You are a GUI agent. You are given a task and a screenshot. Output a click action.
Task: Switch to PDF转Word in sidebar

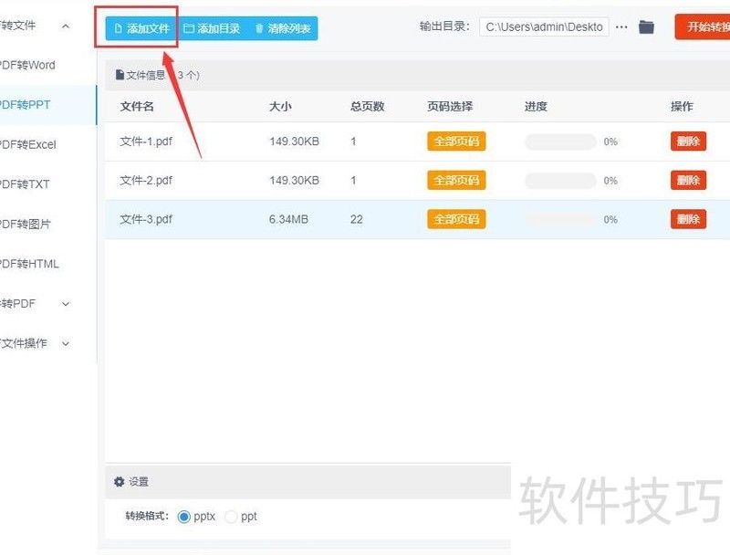pyautogui.click(x=29, y=65)
